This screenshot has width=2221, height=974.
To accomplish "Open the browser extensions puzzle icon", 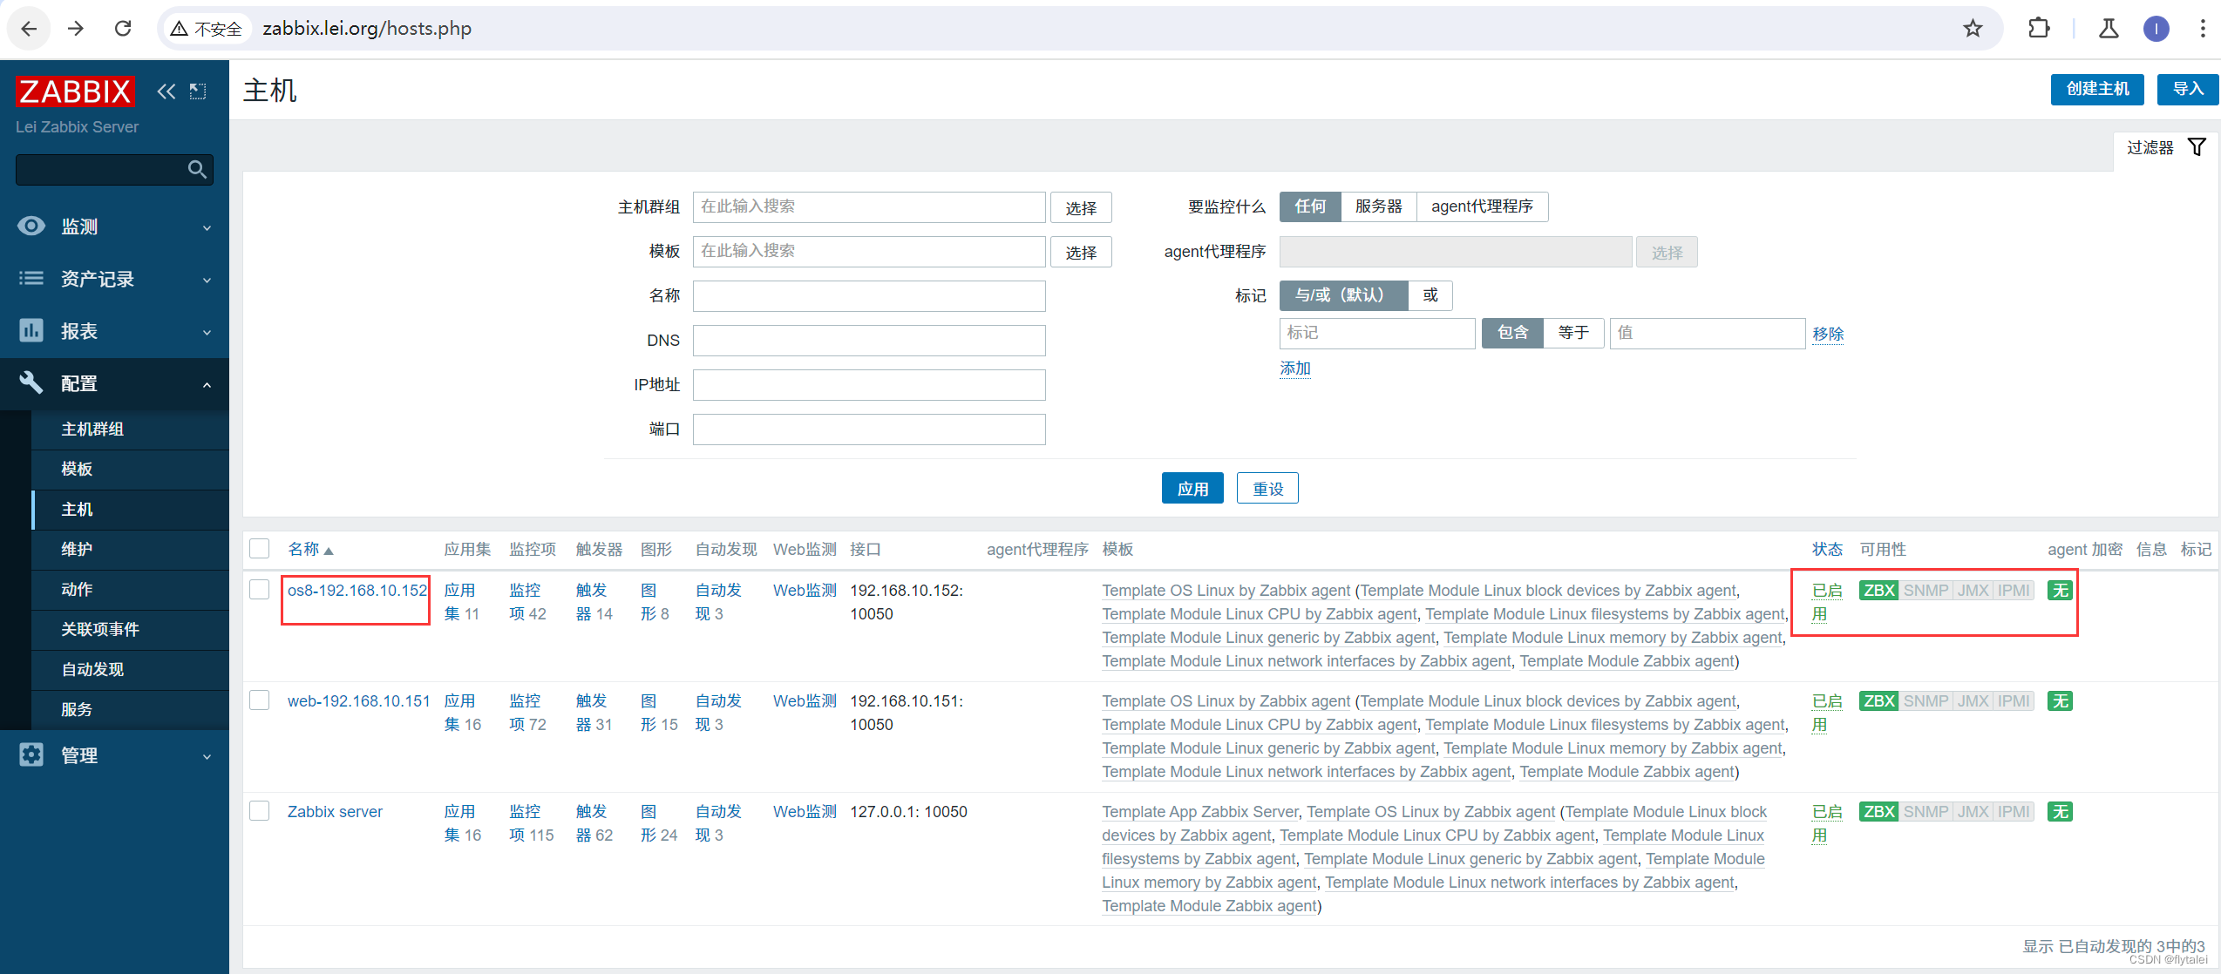I will (x=2039, y=29).
